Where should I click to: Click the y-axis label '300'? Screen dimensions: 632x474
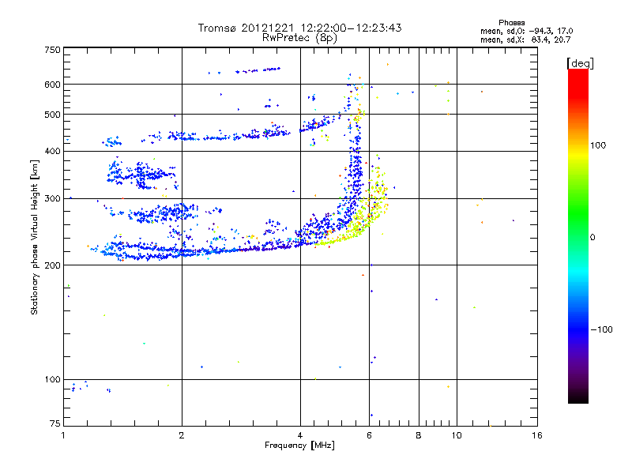[52, 199]
